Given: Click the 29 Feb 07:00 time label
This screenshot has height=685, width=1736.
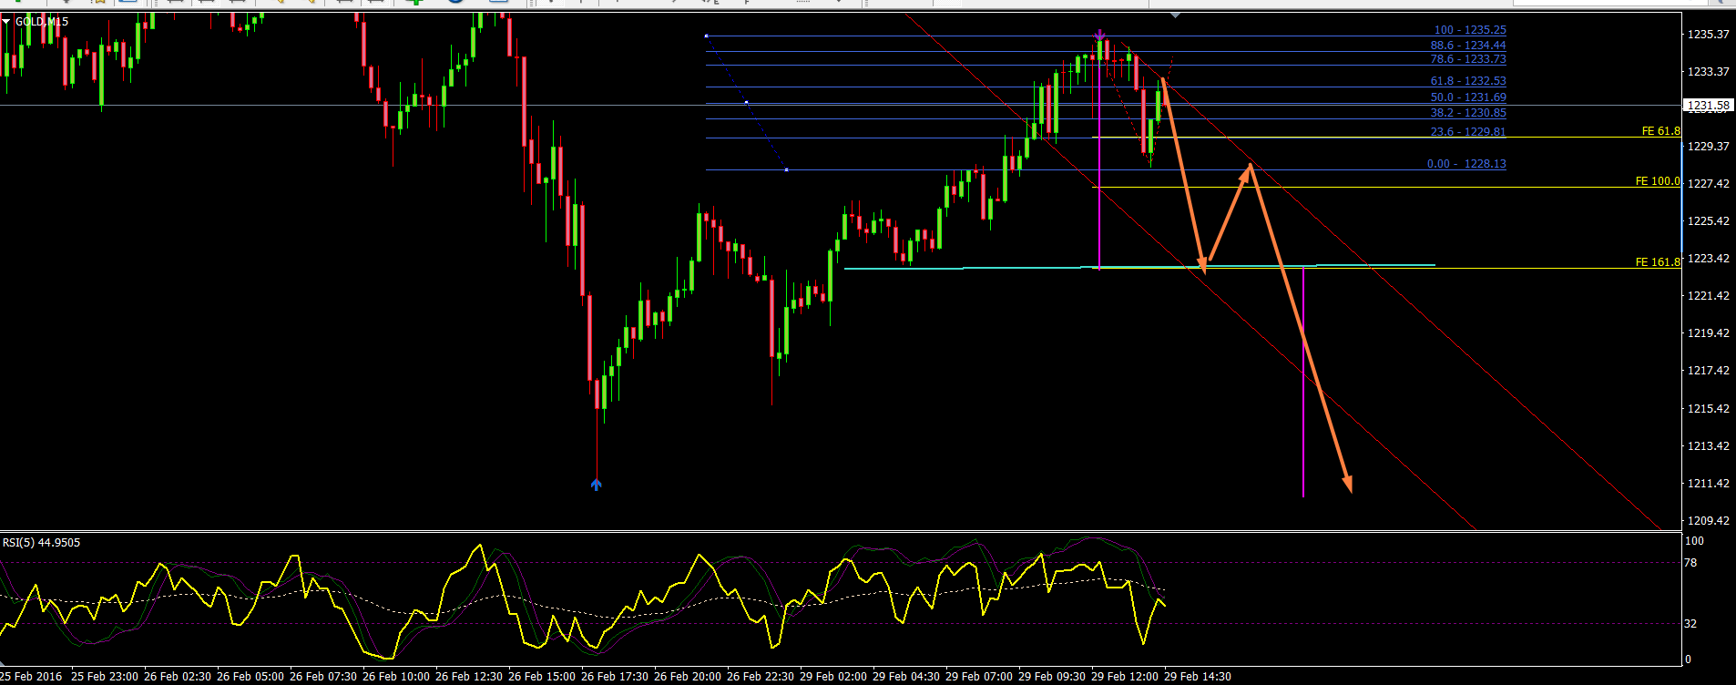Looking at the screenshot, I should (x=979, y=677).
